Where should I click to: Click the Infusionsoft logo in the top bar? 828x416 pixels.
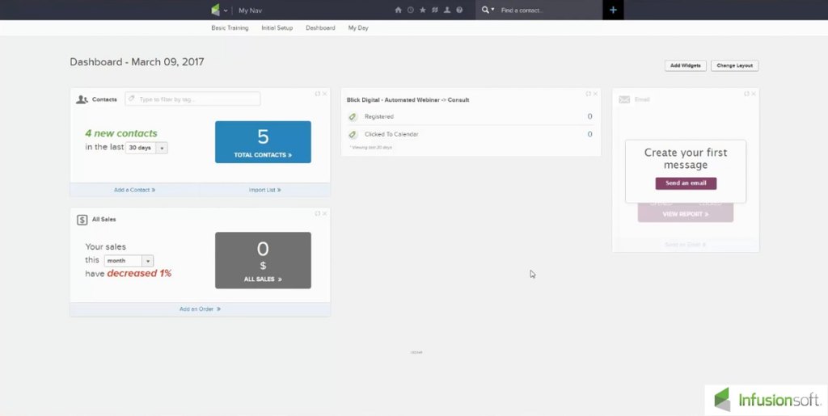(215, 10)
